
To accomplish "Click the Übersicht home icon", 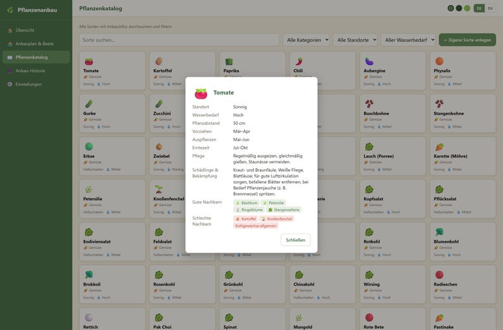I will tap(10, 30).
